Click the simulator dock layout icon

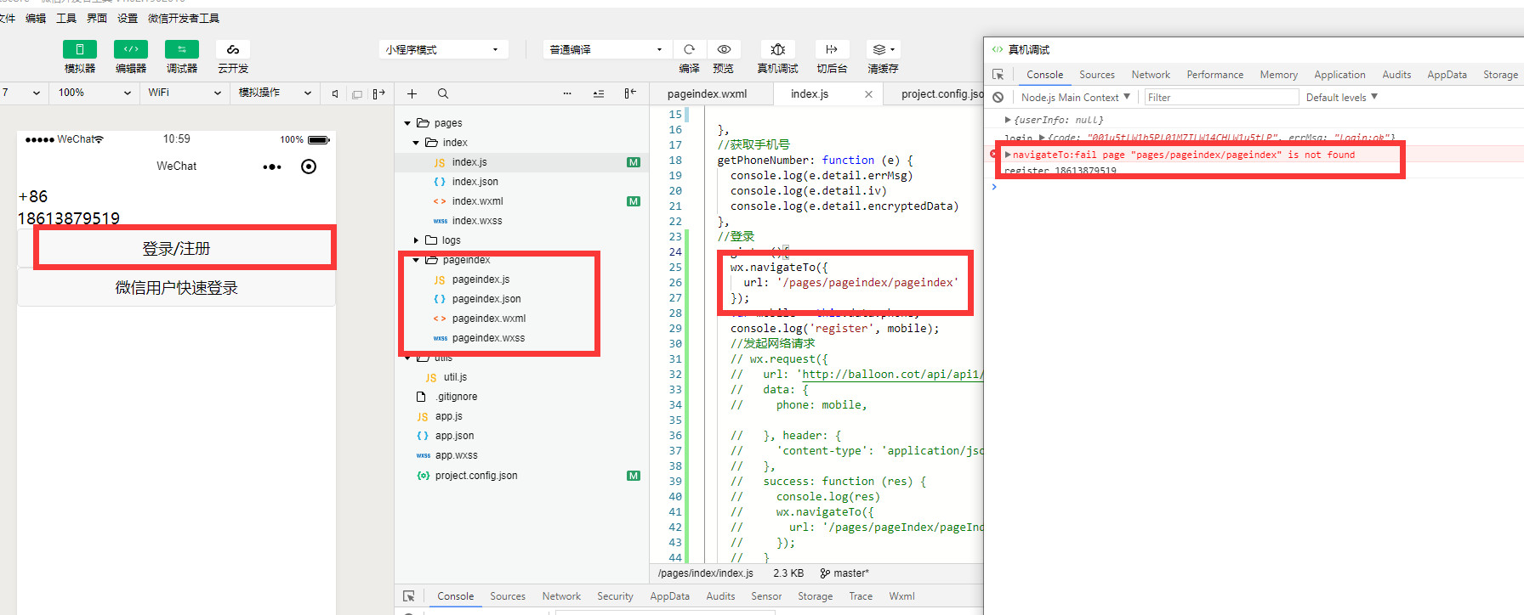[x=379, y=93]
